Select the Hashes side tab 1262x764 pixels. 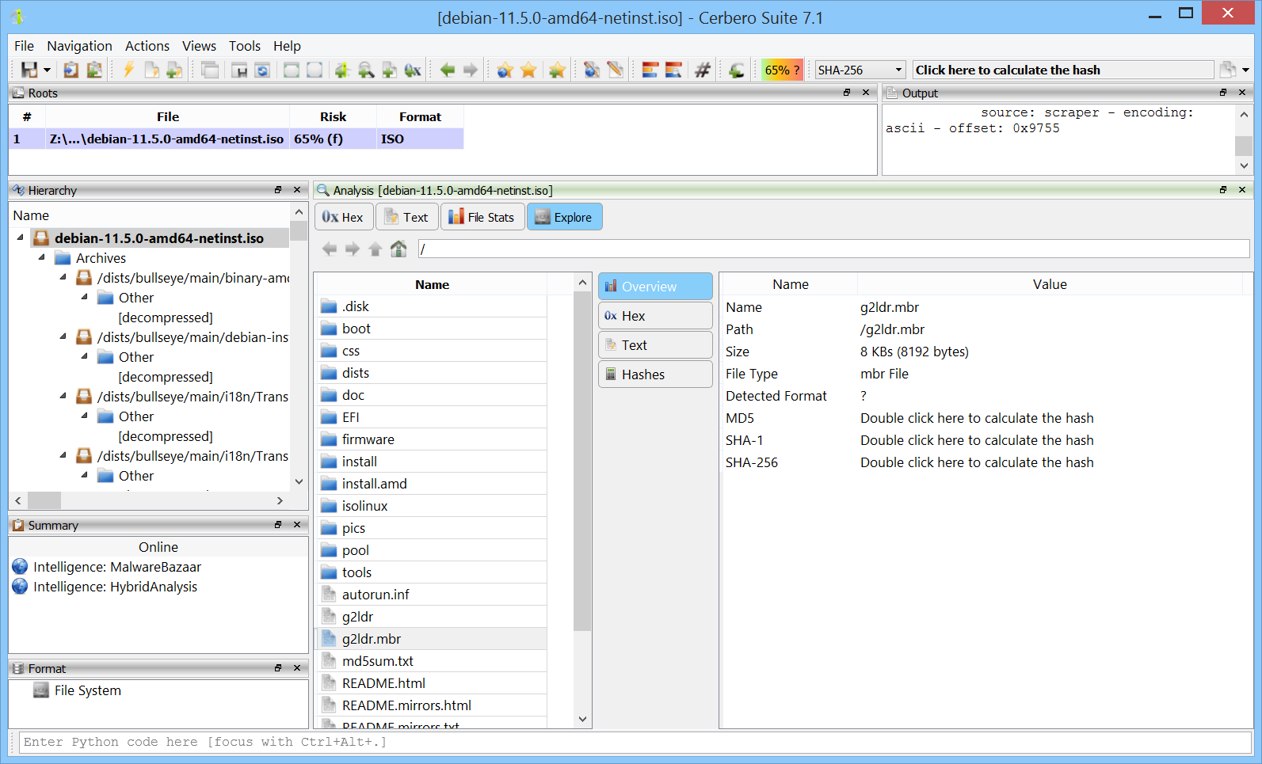[x=655, y=374]
